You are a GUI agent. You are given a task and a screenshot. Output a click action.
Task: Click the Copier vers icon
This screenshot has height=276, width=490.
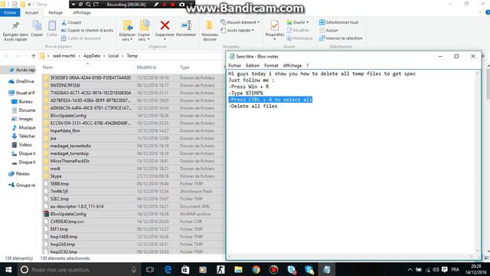coord(144,25)
